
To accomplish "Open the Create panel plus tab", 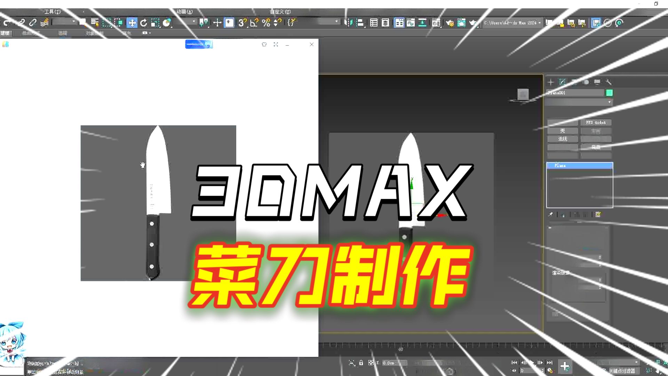I will click(x=551, y=82).
